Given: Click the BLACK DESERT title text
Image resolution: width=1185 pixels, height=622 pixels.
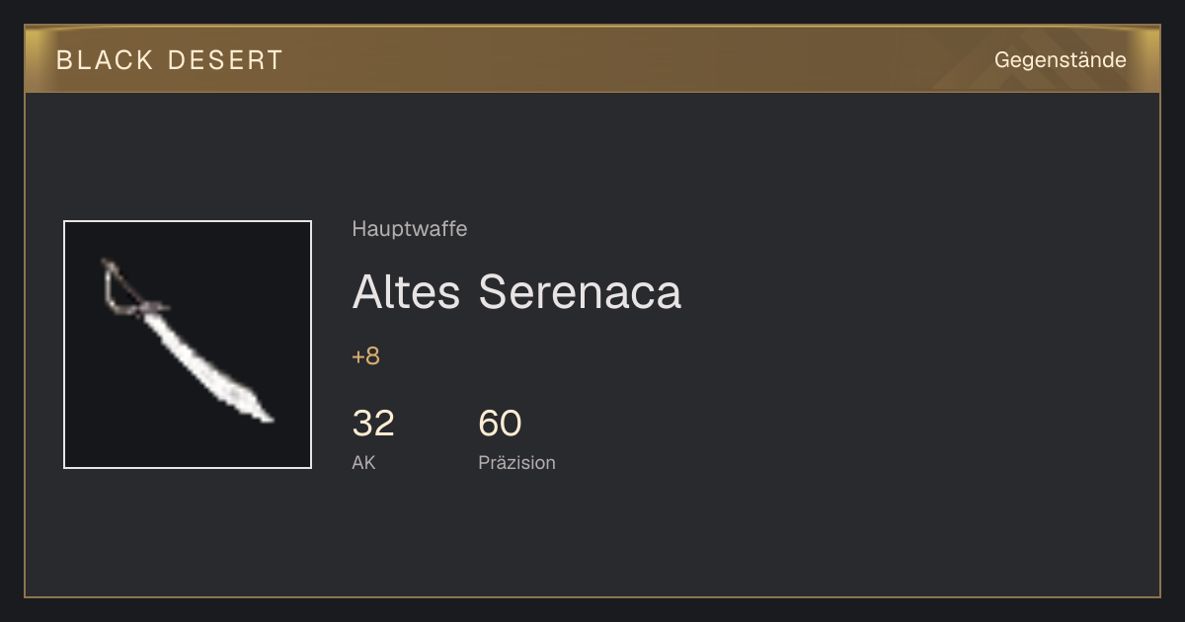Looking at the screenshot, I should [x=170, y=60].
